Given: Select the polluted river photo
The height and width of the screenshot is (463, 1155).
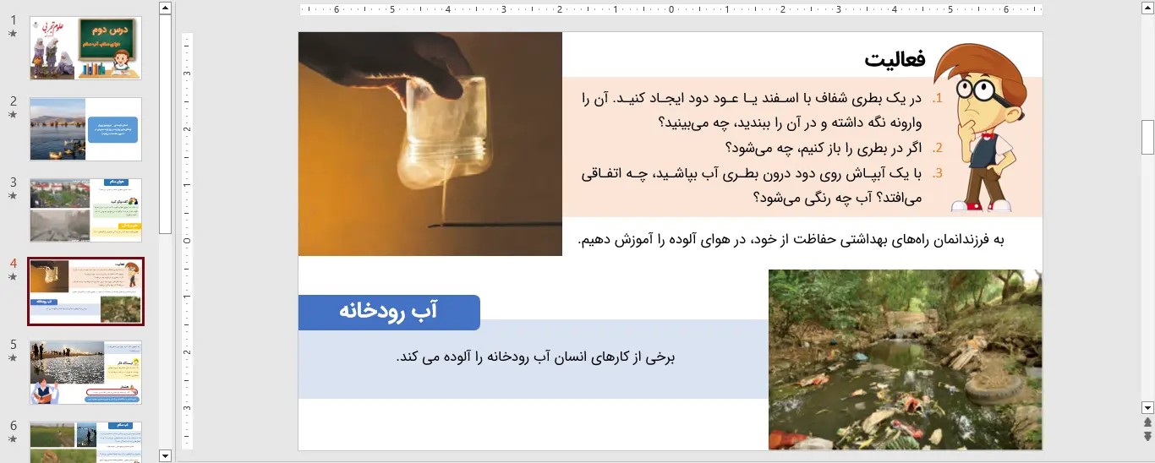Looking at the screenshot, I should (x=905, y=359).
